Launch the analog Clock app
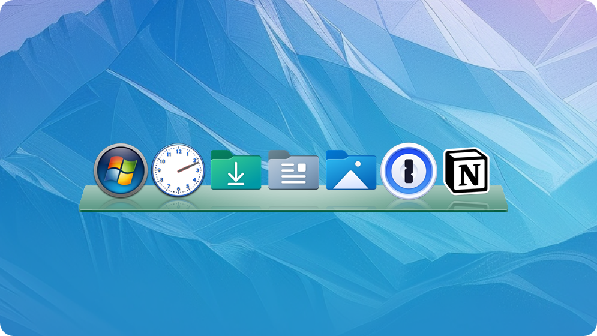This screenshot has height=336, width=597. [x=178, y=170]
